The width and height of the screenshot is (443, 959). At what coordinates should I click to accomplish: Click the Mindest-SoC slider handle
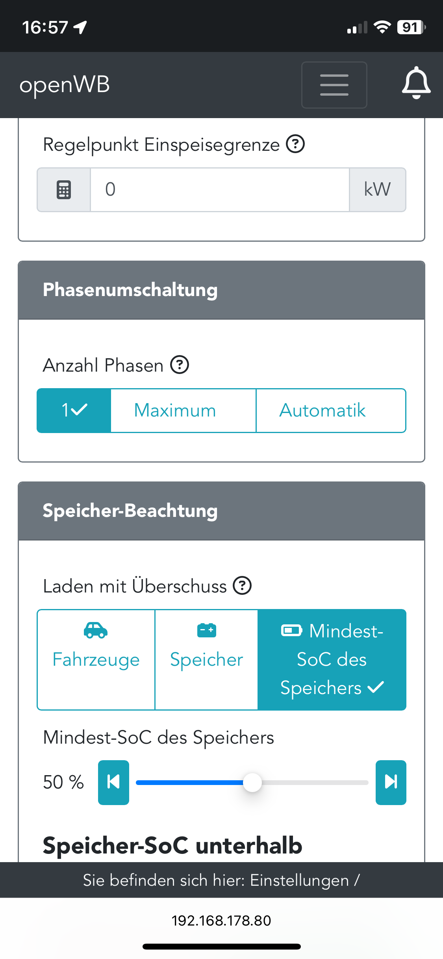tap(252, 782)
